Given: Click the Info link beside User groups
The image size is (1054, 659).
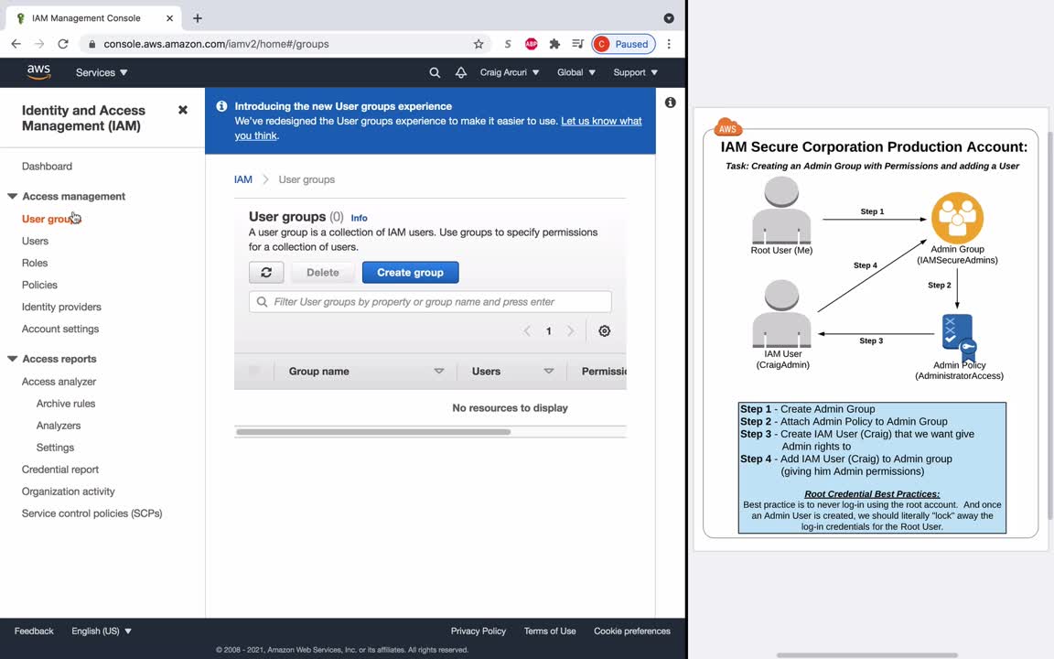Looking at the screenshot, I should click(x=359, y=218).
